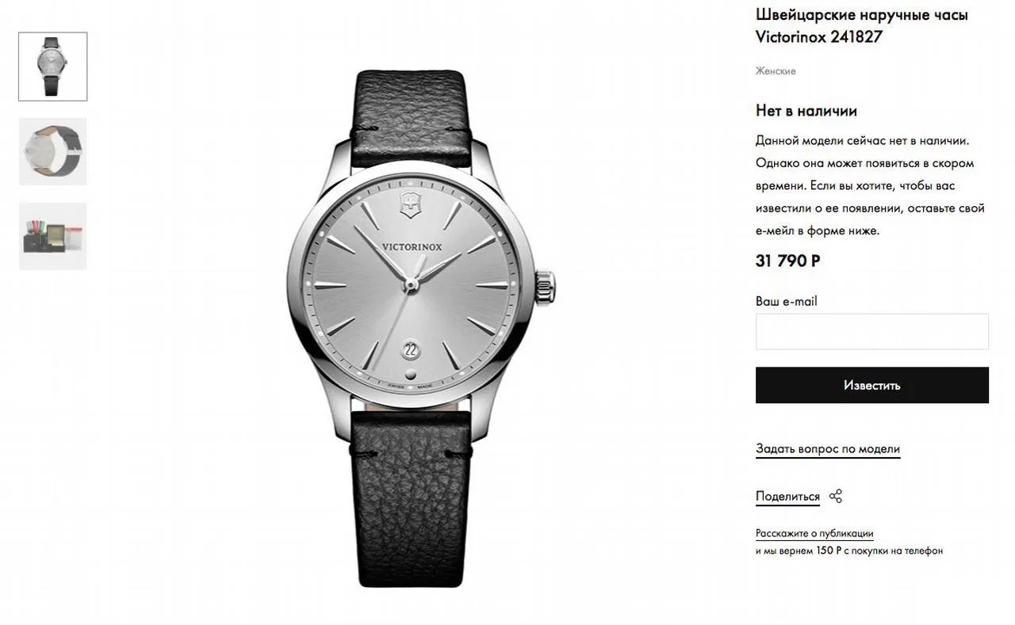
Task: Click the center of the watch hands
Action: point(412,283)
